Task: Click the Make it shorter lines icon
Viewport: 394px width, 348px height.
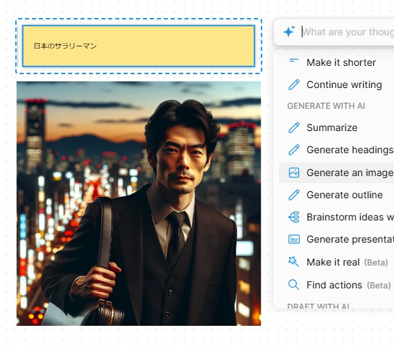Action: tap(293, 61)
